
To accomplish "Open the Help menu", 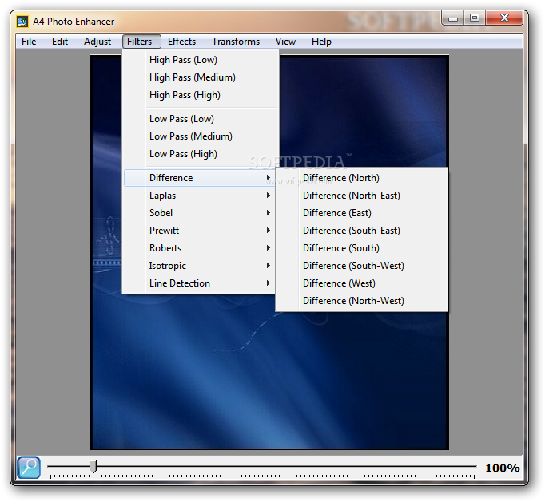I will [x=321, y=42].
